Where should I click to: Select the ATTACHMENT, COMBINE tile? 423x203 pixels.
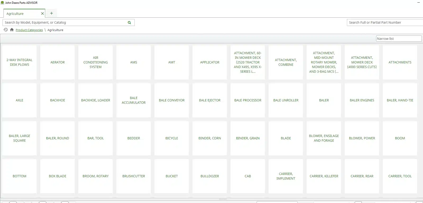coord(286,62)
